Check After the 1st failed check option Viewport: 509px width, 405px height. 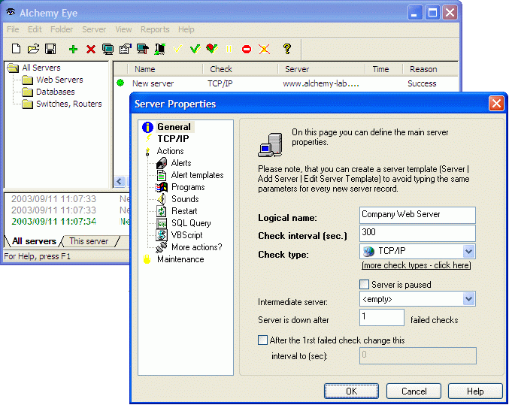tap(262, 340)
